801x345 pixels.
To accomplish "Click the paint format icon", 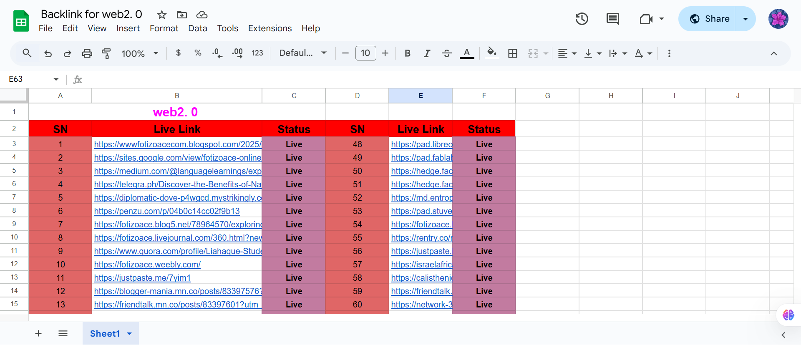I will 106,53.
